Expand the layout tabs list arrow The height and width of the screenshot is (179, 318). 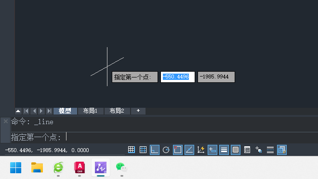pos(18,111)
